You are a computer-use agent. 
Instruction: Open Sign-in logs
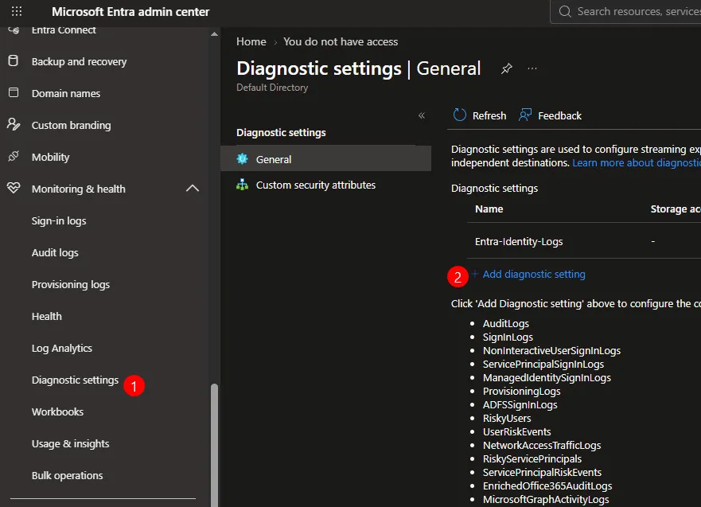(x=59, y=220)
